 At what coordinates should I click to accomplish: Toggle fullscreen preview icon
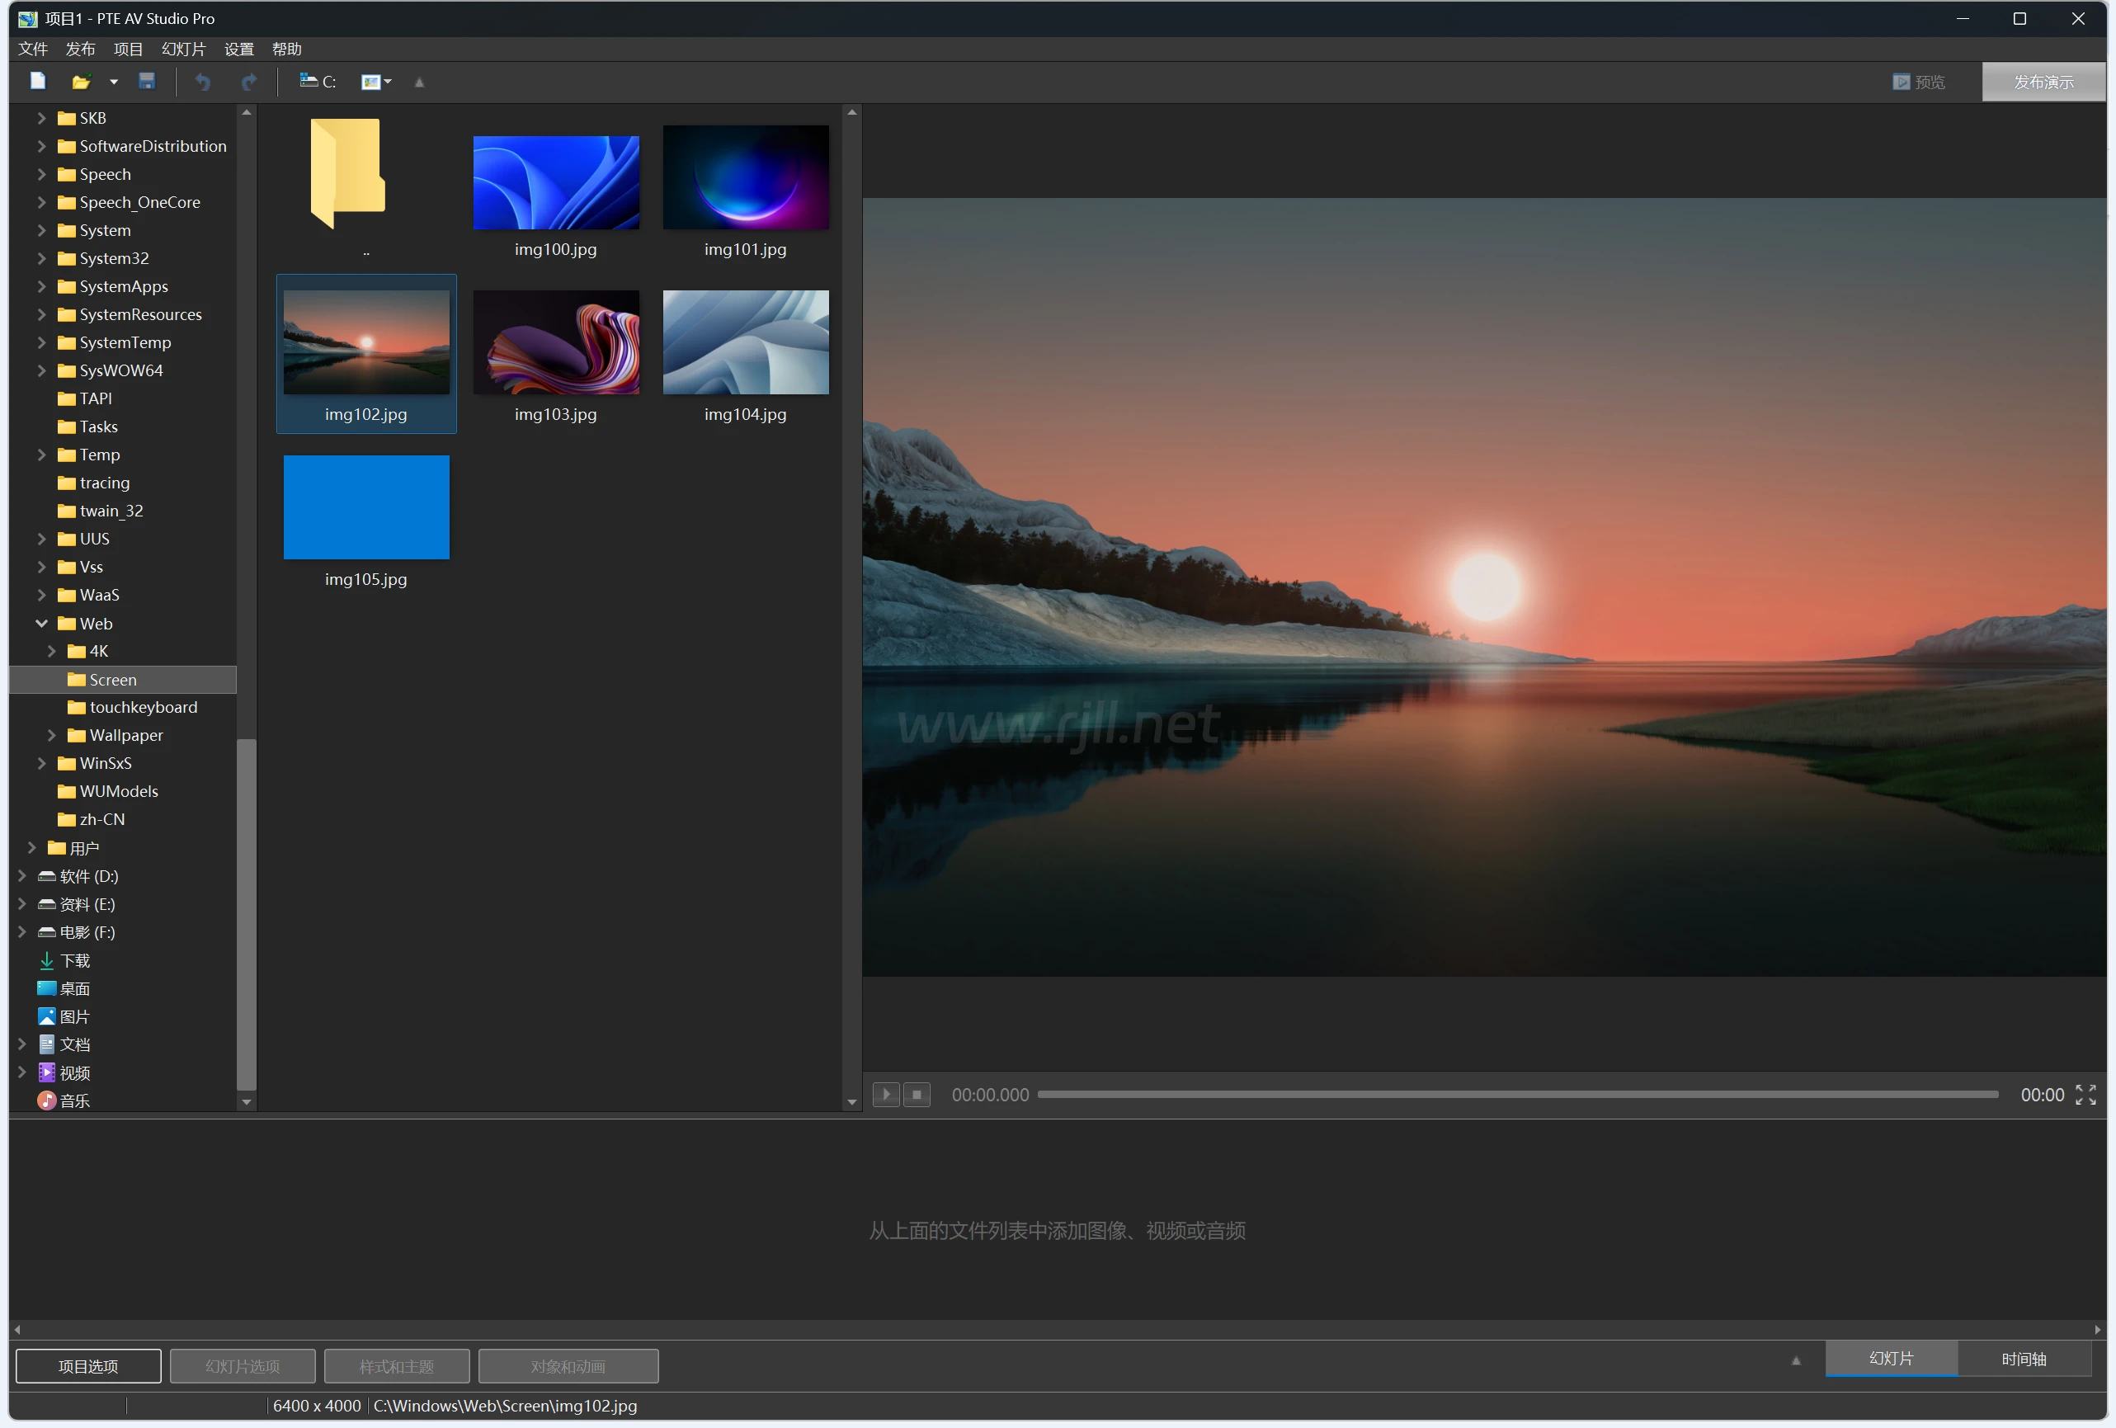[2087, 1095]
